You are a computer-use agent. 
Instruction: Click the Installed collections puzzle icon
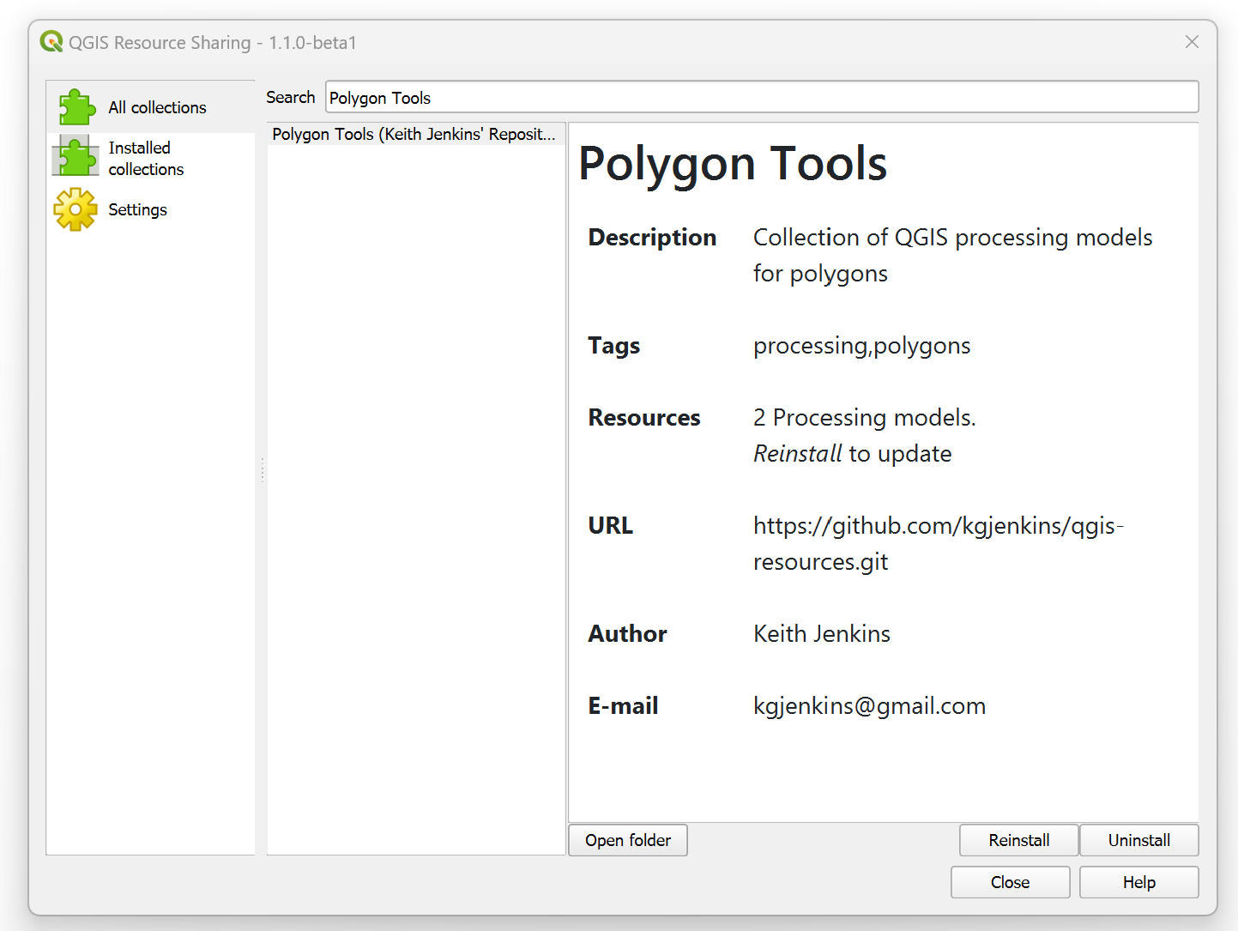coord(75,156)
